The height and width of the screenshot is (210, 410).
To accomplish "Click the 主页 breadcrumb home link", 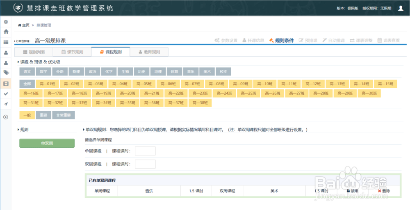I will pyautogui.click(x=23, y=25).
